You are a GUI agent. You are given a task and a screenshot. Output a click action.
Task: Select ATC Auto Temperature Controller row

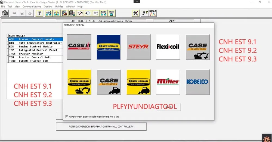click(x=36, y=43)
